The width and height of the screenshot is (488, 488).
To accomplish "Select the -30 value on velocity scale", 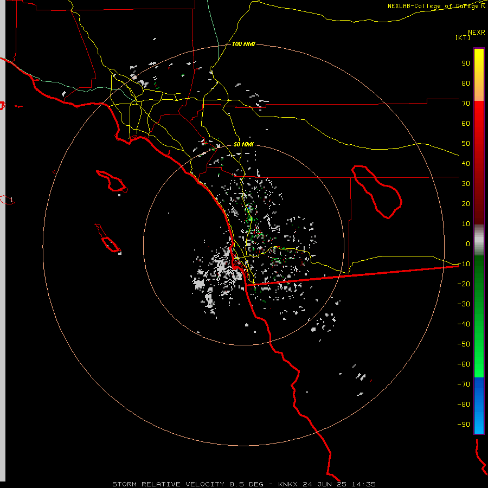I will point(464,304).
